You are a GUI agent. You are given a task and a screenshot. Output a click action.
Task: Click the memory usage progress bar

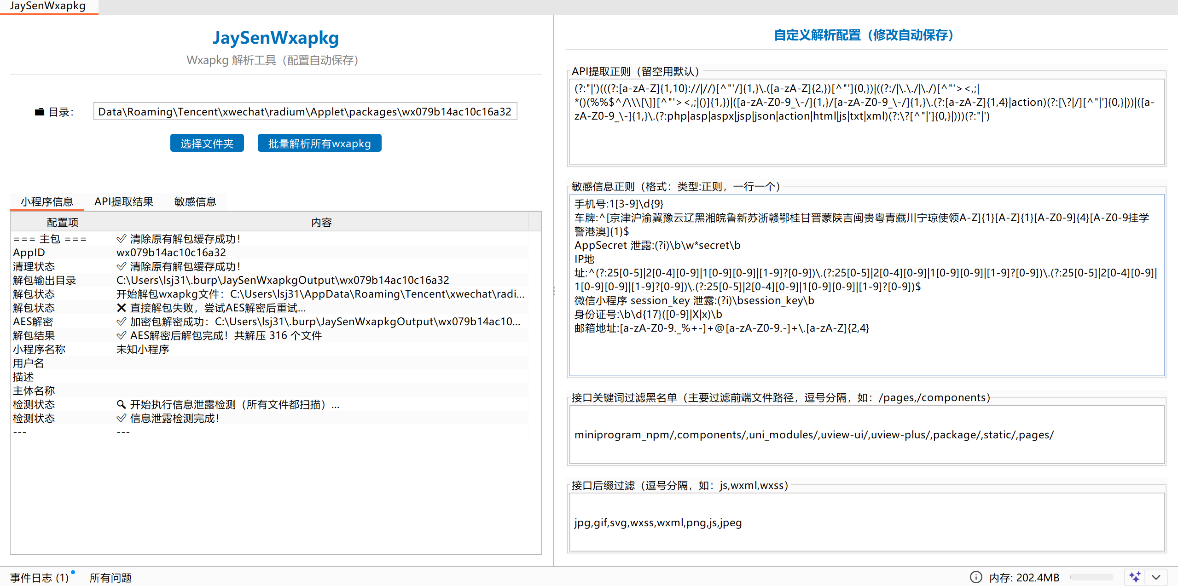point(1091,577)
